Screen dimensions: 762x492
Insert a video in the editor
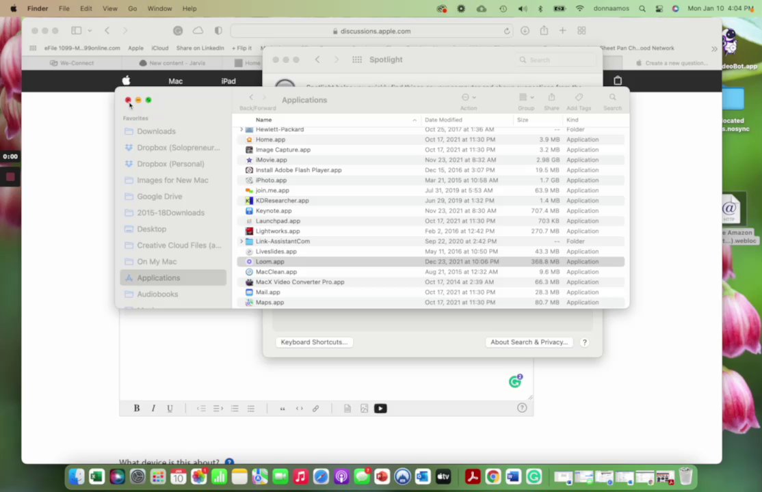tap(380, 409)
